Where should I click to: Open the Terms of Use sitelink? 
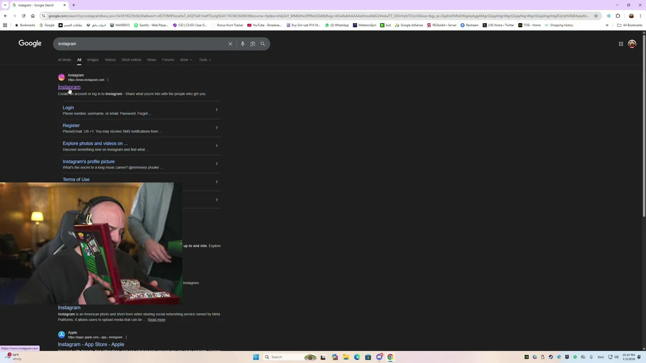click(x=76, y=179)
